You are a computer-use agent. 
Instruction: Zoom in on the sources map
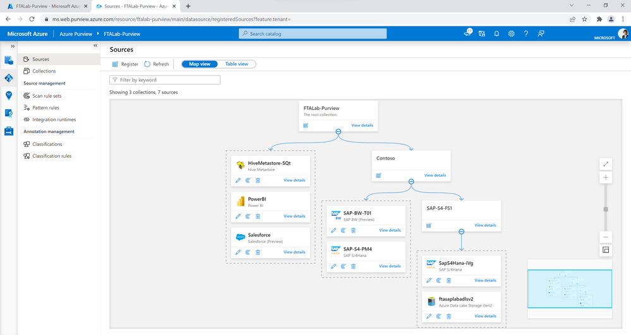tap(606, 177)
